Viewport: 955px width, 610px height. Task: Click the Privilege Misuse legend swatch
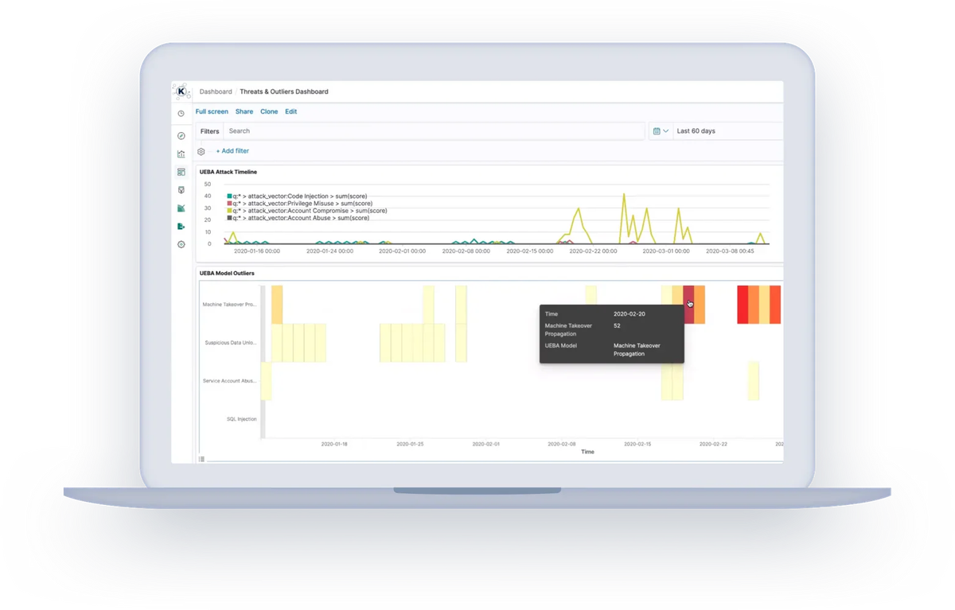click(x=229, y=204)
